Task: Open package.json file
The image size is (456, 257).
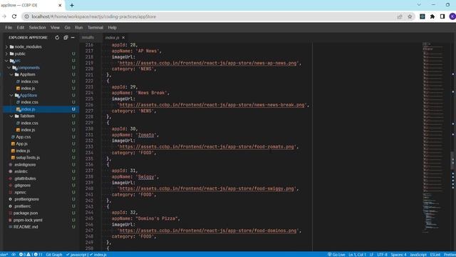Action: [26, 213]
